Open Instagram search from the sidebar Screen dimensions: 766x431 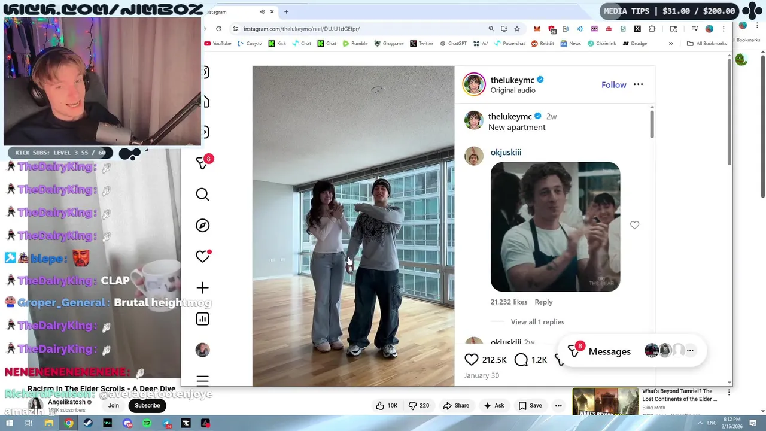tap(203, 195)
